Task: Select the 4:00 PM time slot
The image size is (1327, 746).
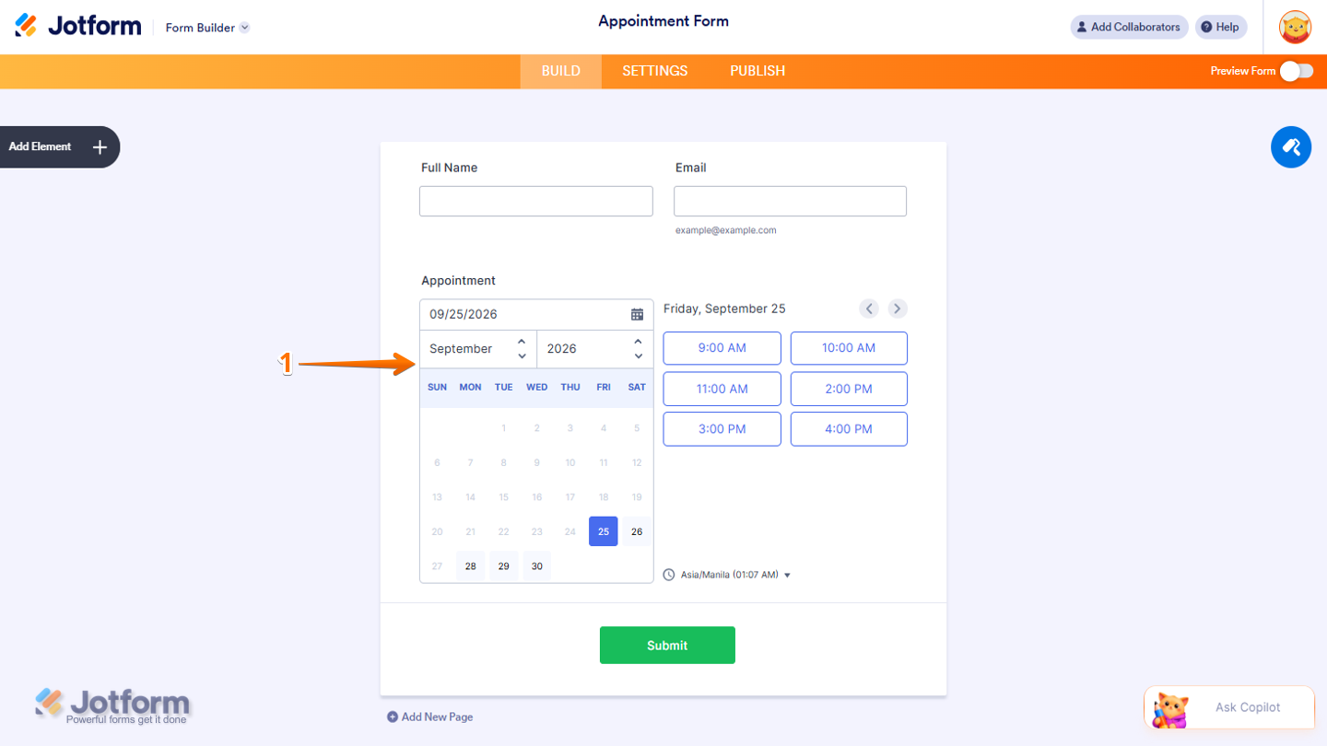Action: point(849,429)
